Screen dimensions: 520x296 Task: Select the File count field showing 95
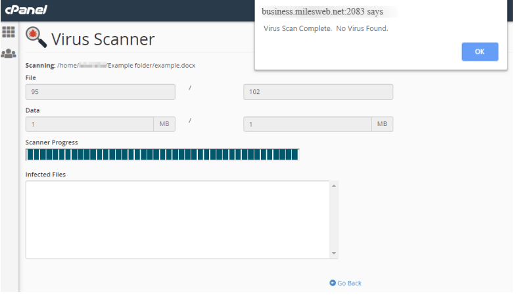101,92
